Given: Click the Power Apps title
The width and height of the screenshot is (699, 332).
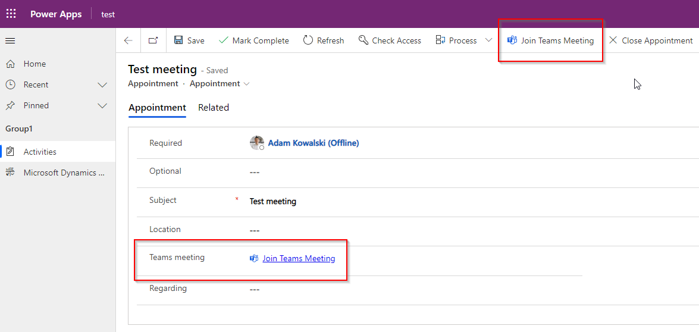Looking at the screenshot, I should point(56,14).
